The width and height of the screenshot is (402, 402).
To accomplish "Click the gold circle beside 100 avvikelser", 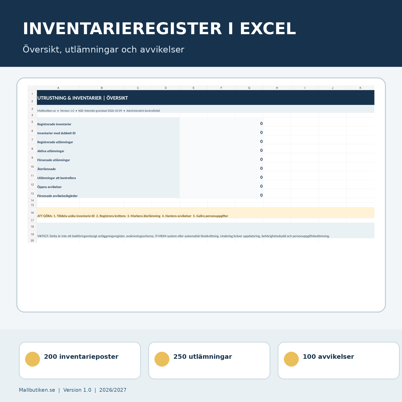I will (291, 359).
